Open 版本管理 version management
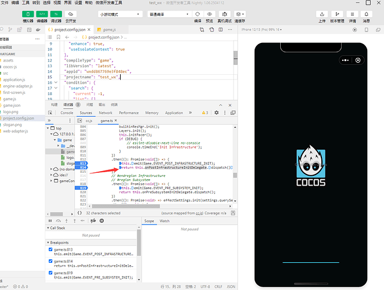The image size is (384, 290). [x=337, y=14]
